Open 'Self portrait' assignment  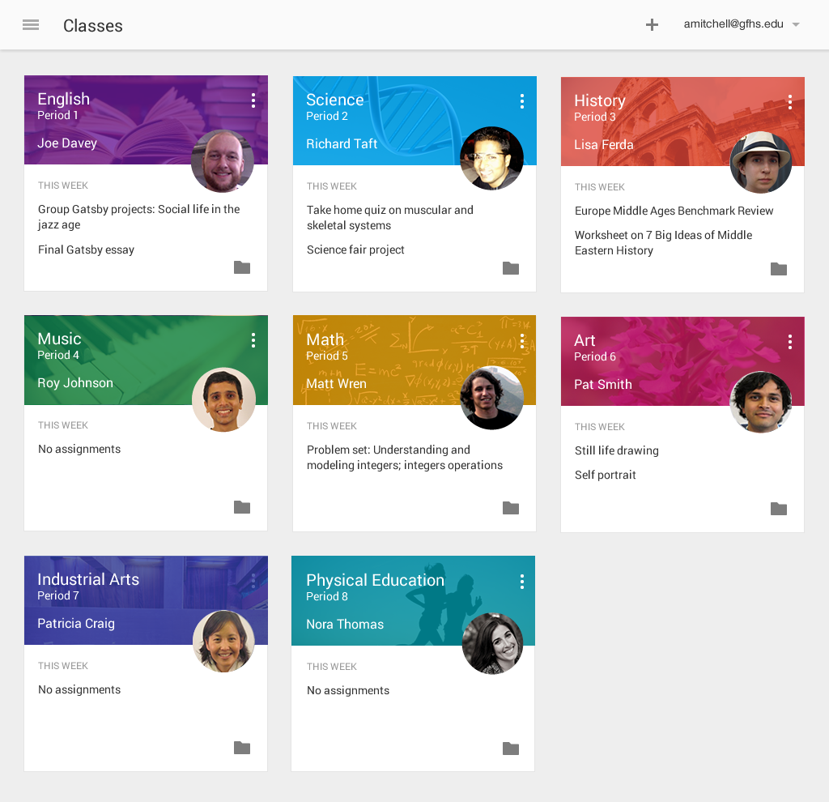tap(606, 475)
